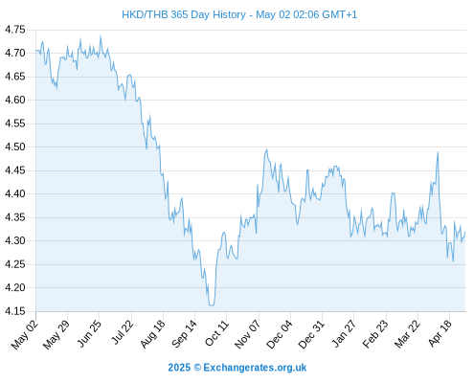Select the Oct 11 date label
Screen dimensions: 474x383
(216, 333)
